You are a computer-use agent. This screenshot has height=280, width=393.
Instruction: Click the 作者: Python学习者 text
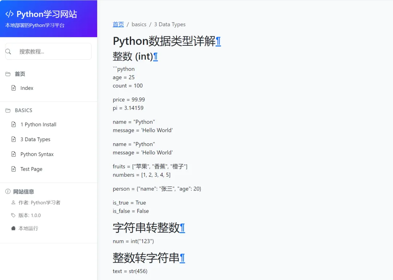39,203
